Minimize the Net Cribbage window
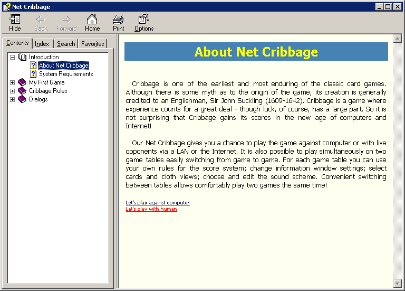The height and width of the screenshot is (291, 405). click(379, 7)
